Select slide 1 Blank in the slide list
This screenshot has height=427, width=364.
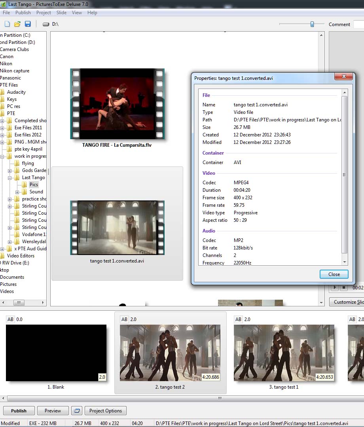[56, 352]
